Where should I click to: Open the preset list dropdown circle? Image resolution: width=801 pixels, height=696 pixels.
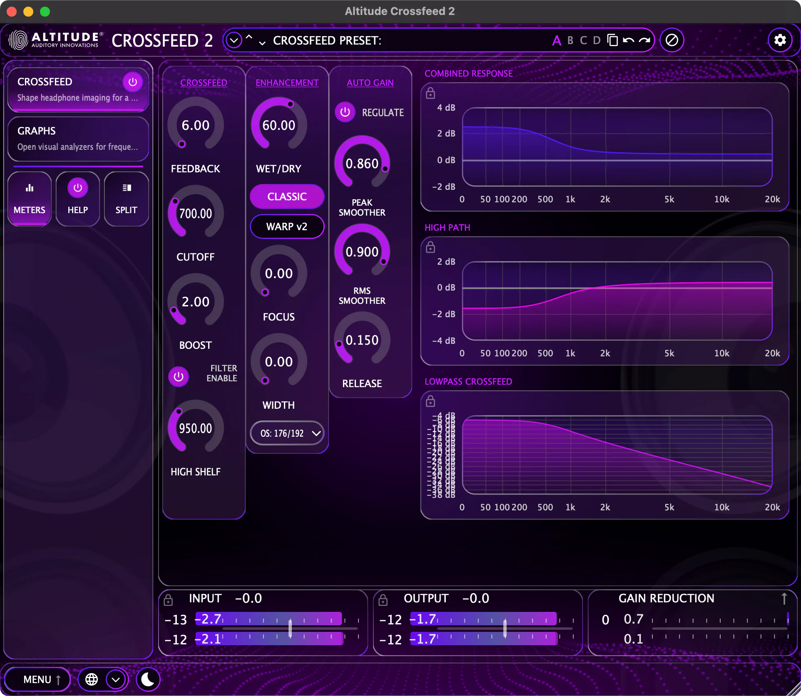click(234, 40)
